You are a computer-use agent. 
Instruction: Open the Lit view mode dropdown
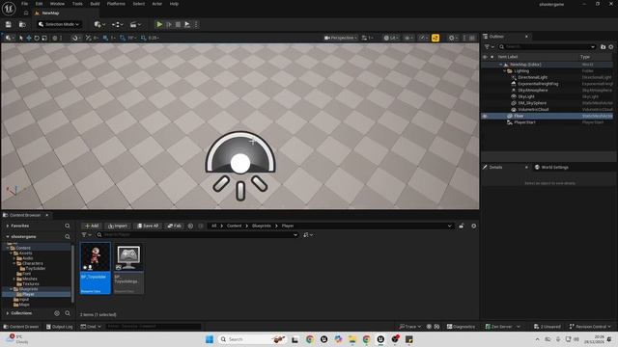(x=391, y=39)
